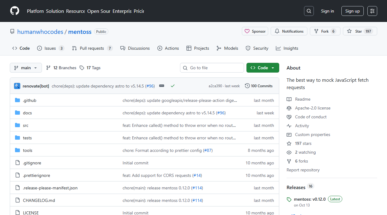Open the Actions tab

coord(168,48)
